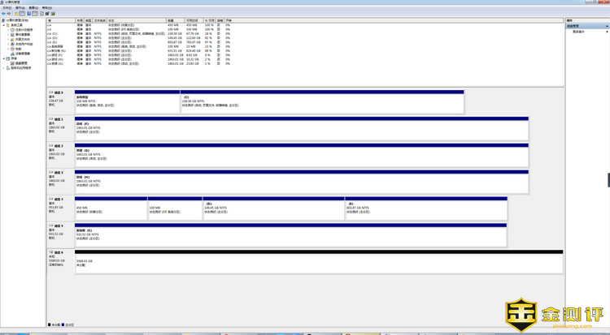This screenshot has height=335, width=610.
Task: Select the unallocated 3589.03 GB space on Disk 6
Action: click(317, 263)
